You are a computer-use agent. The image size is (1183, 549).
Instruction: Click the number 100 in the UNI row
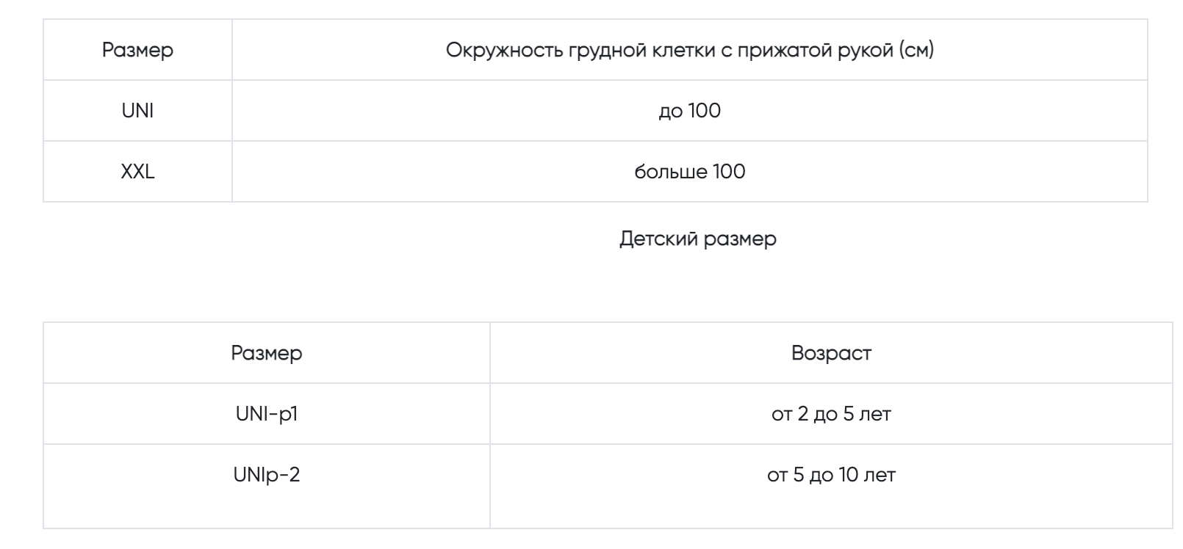tap(705, 111)
